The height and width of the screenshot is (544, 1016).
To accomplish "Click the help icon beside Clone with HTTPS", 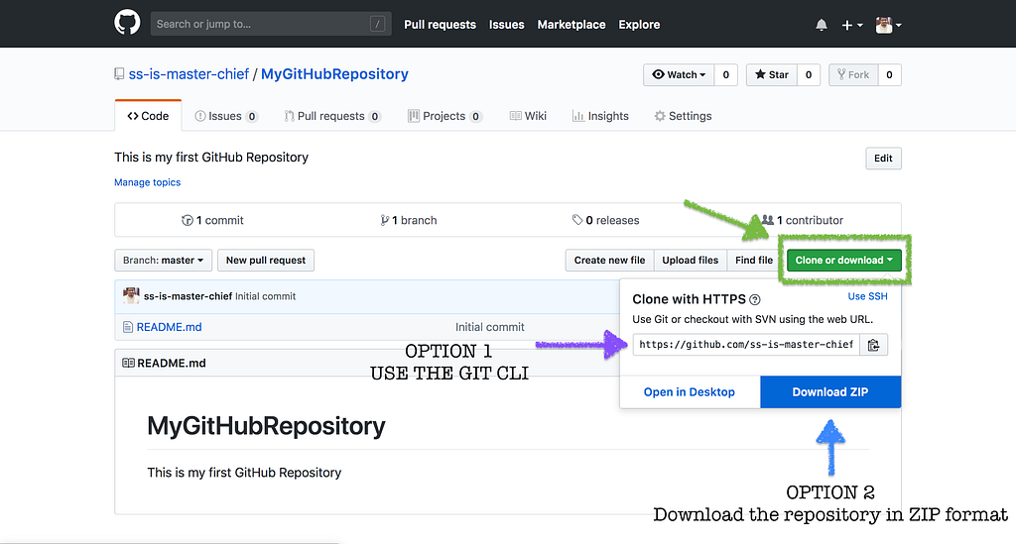I will pos(755,299).
